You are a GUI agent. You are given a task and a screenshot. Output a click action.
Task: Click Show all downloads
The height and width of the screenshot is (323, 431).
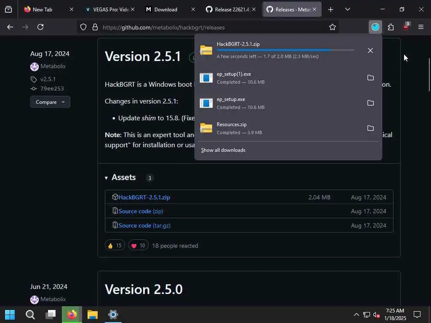pyautogui.click(x=223, y=150)
